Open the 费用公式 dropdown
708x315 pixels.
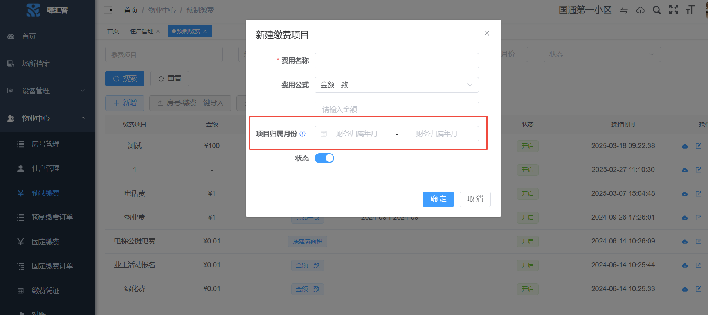[396, 85]
